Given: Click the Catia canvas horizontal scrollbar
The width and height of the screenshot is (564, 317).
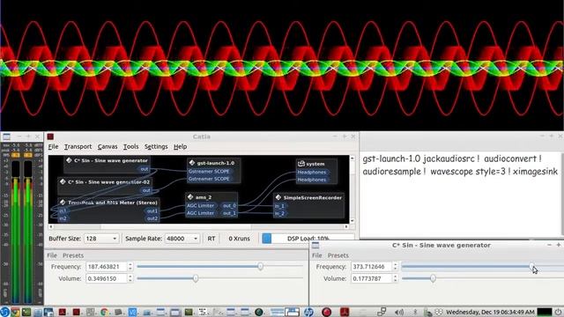Looking at the screenshot, I should (x=198, y=227).
